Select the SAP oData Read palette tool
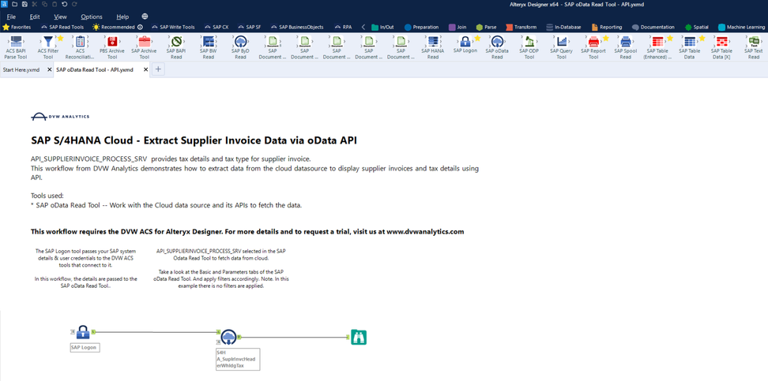This screenshot has width=768, height=381. [x=497, y=42]
